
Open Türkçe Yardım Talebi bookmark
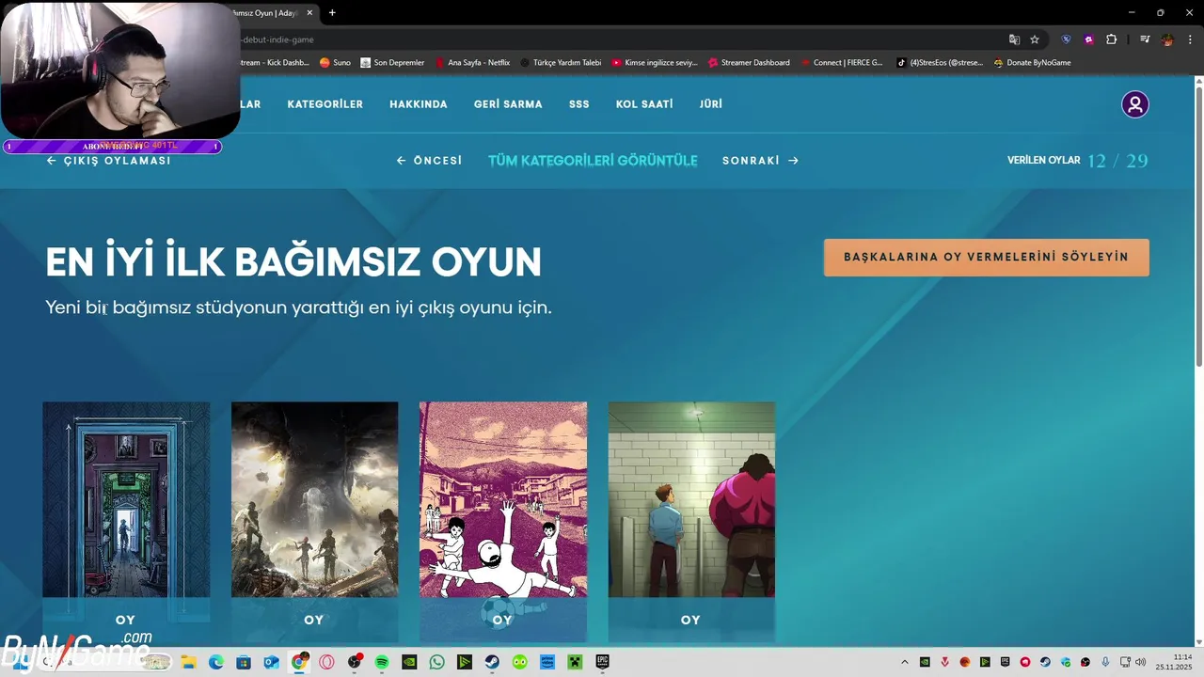[x=561, y=63]
